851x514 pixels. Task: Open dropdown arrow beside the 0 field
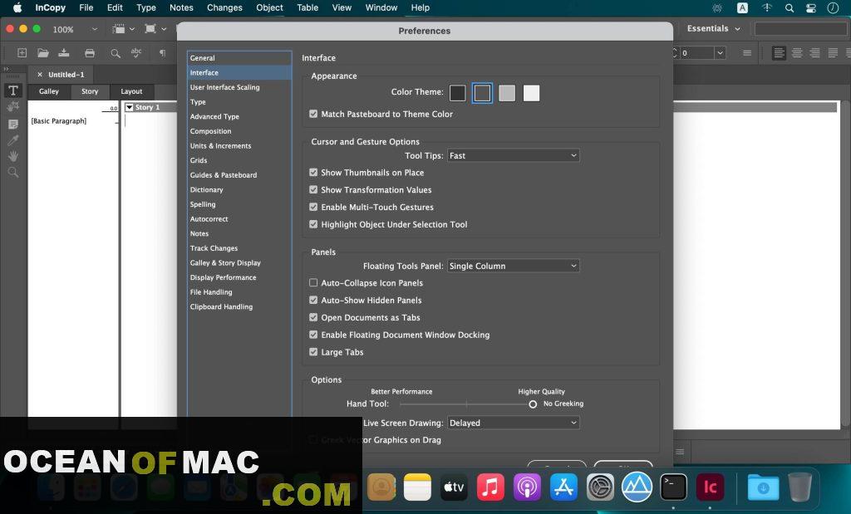tap(721, 53)
